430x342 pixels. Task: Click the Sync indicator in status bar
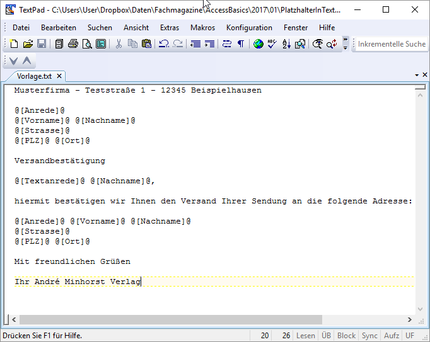click(369, 336)
